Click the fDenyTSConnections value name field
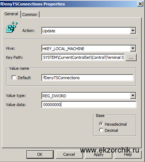The image size is (145, 162). [88, 78]
